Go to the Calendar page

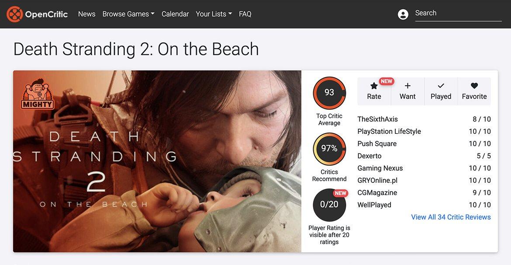175,14
